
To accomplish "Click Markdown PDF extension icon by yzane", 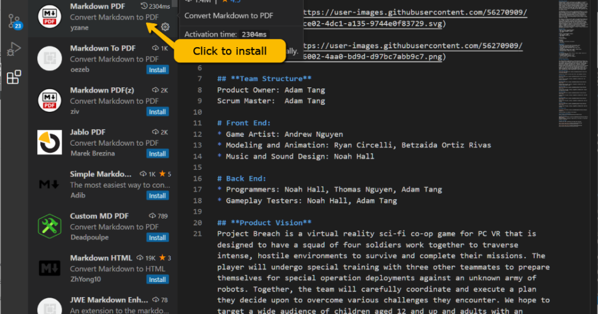I will [49, 16].
